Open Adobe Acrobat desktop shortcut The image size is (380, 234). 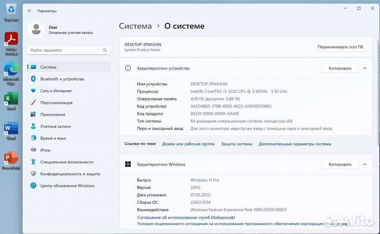(11, 44)
